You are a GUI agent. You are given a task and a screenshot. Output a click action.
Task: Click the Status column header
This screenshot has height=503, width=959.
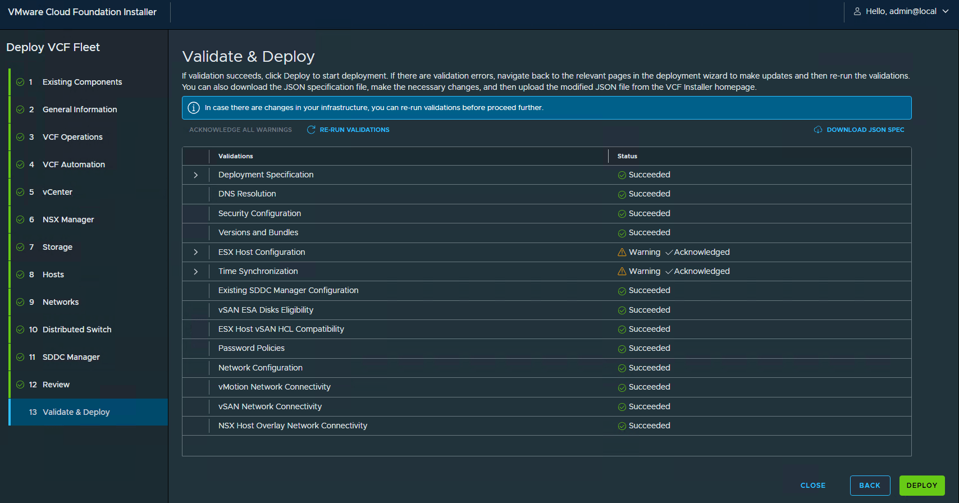pos(627,156)
